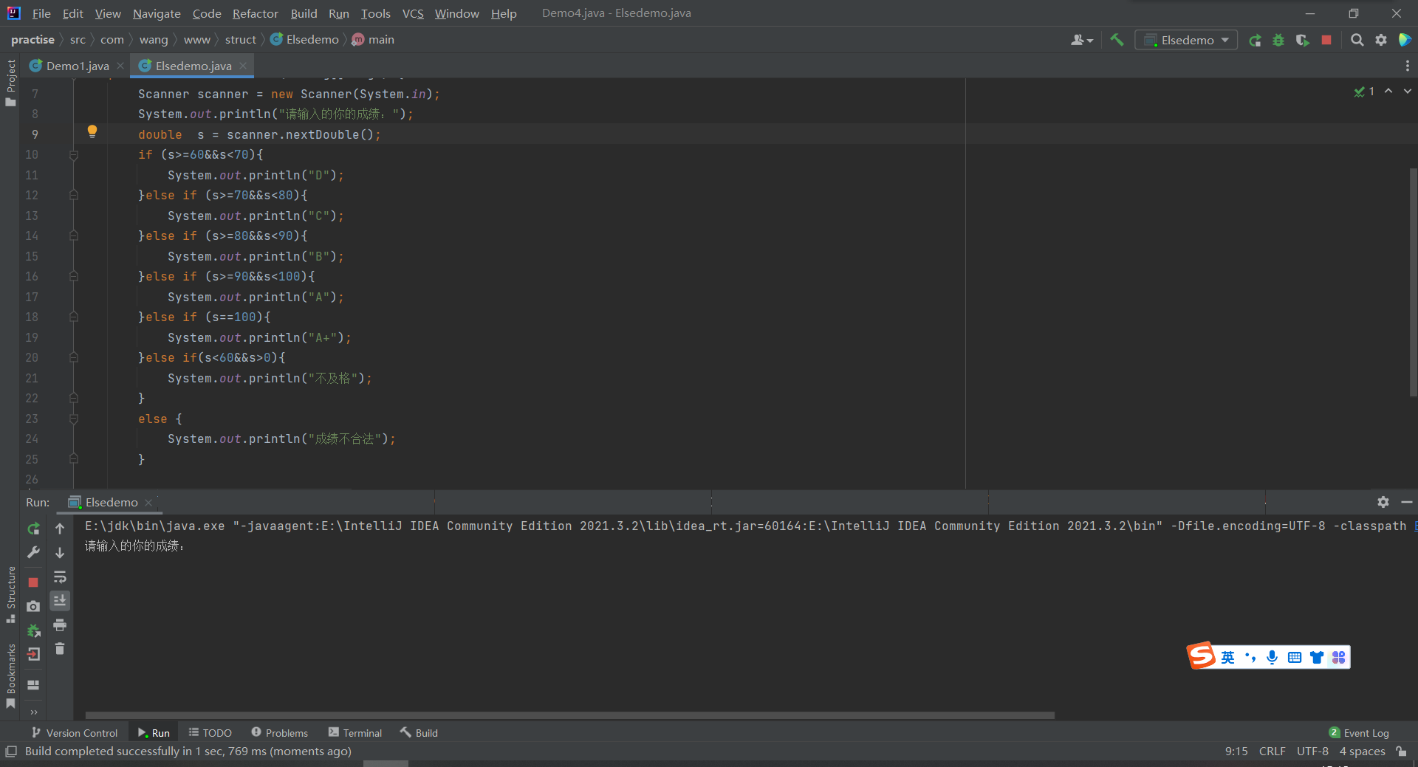Go to previous highlighted problem arrow
This screenshot has width=1418, height=767.
point(1388,91)
